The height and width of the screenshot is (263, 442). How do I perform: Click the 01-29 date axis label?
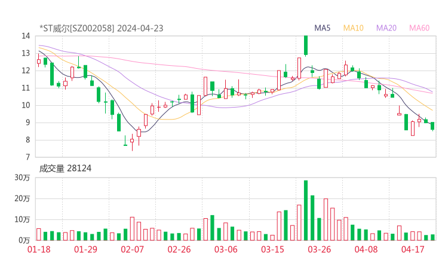tap(85, 249)
